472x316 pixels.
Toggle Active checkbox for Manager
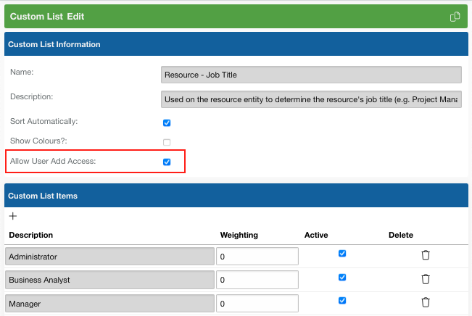click(x=342, y=300)
